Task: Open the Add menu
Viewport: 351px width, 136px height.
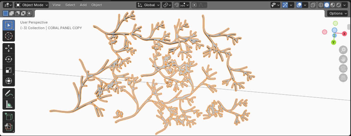Action: [83, 5]
